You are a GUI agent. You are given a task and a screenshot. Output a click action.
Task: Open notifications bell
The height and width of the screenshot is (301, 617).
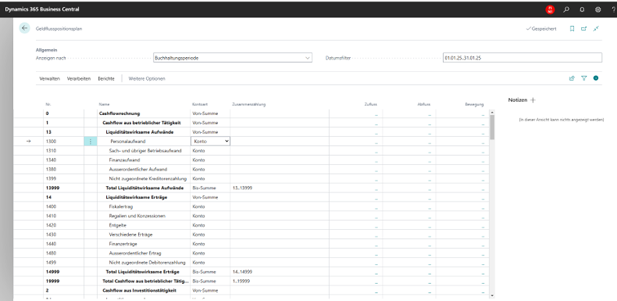tap(582, 10)
